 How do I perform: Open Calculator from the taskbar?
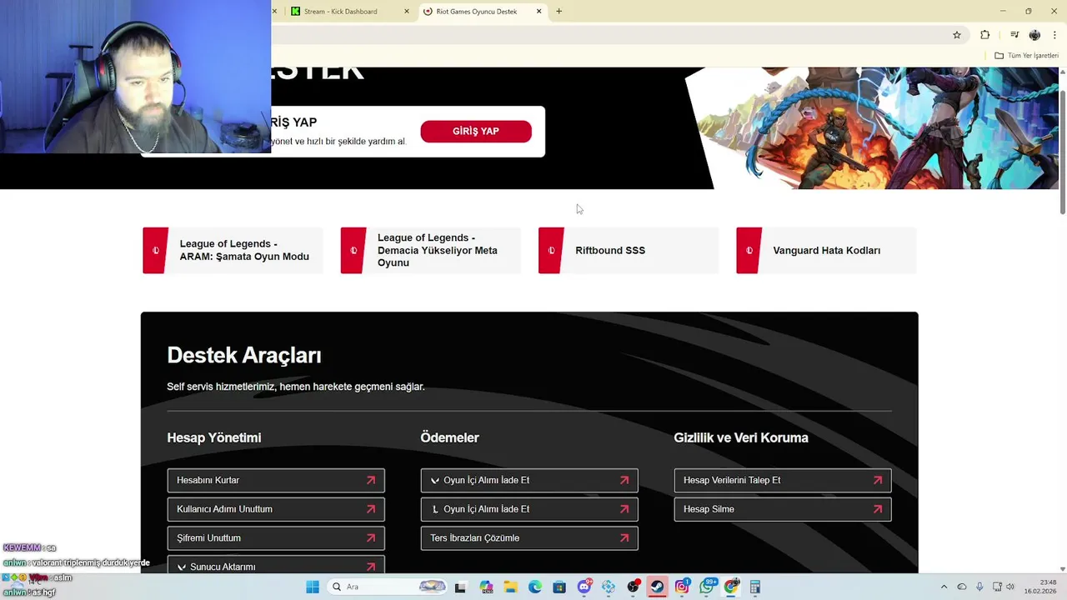coord(755,587)
